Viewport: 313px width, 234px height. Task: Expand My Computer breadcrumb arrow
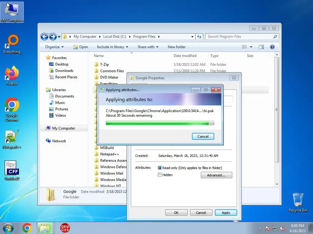click(100, 37)
